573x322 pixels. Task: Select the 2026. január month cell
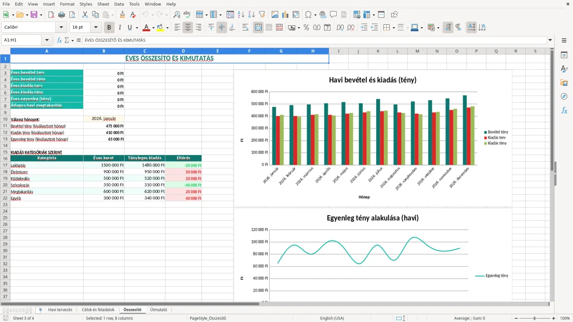click(x=104, y=119)
